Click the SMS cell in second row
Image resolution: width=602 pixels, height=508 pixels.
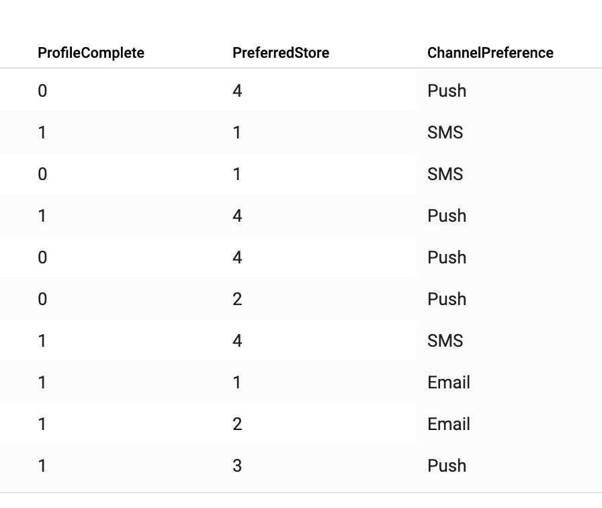pyautogui.click(x=445, y=132)
